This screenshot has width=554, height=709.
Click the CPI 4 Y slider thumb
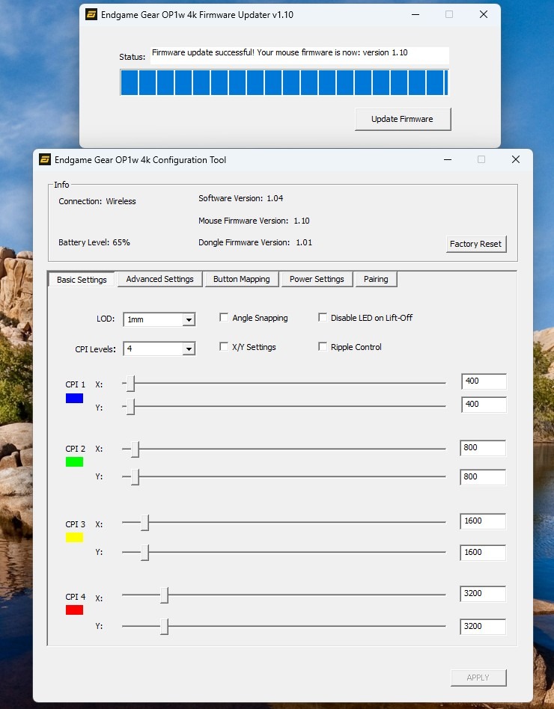click(164, 626)
